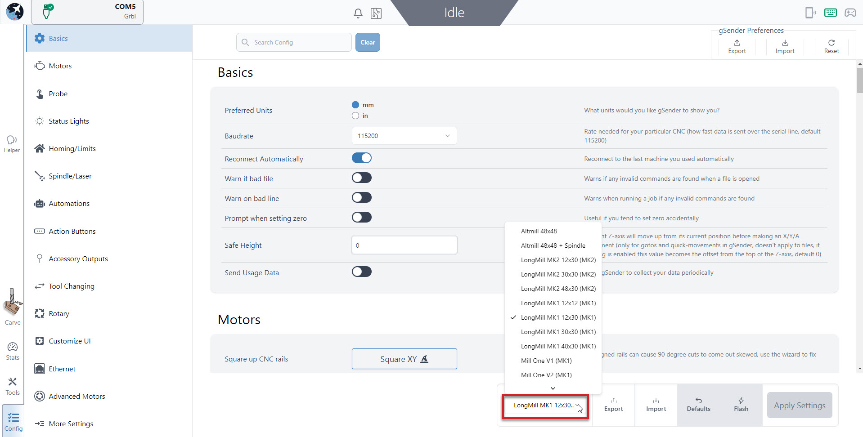Viewport: 863px width, 437px height.
Task: Enable the Warn on bad line switch
Action: click(362, 198)
